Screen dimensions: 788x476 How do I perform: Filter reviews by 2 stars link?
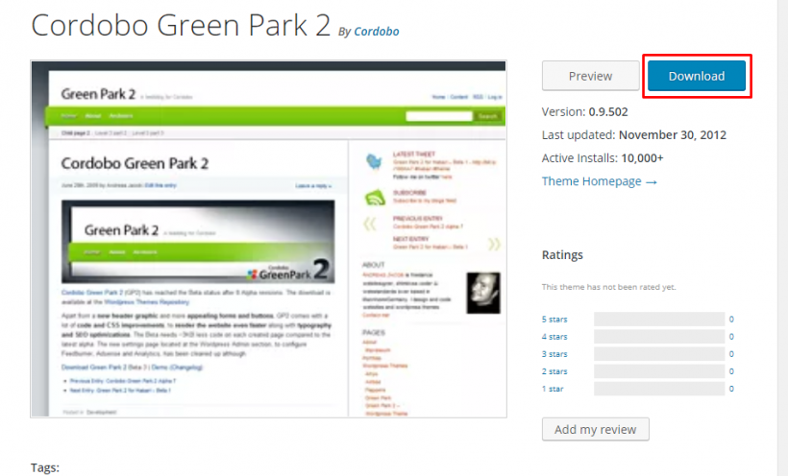pos(554,371)
